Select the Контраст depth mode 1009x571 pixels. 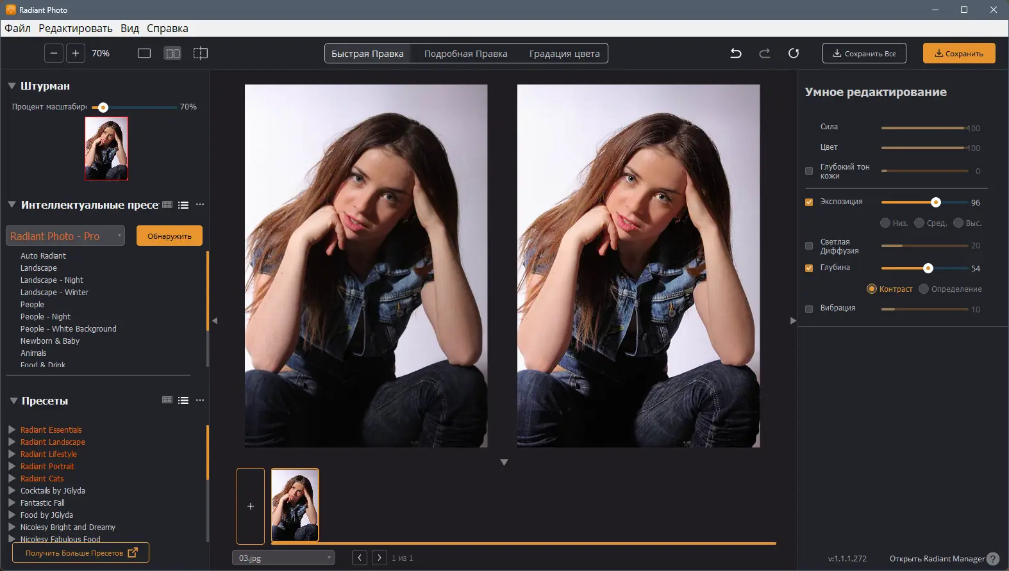pyautogui.click(x=872, y=289)
